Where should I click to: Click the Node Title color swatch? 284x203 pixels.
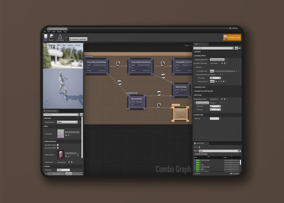pyautogui.click(x=214, y=119)
